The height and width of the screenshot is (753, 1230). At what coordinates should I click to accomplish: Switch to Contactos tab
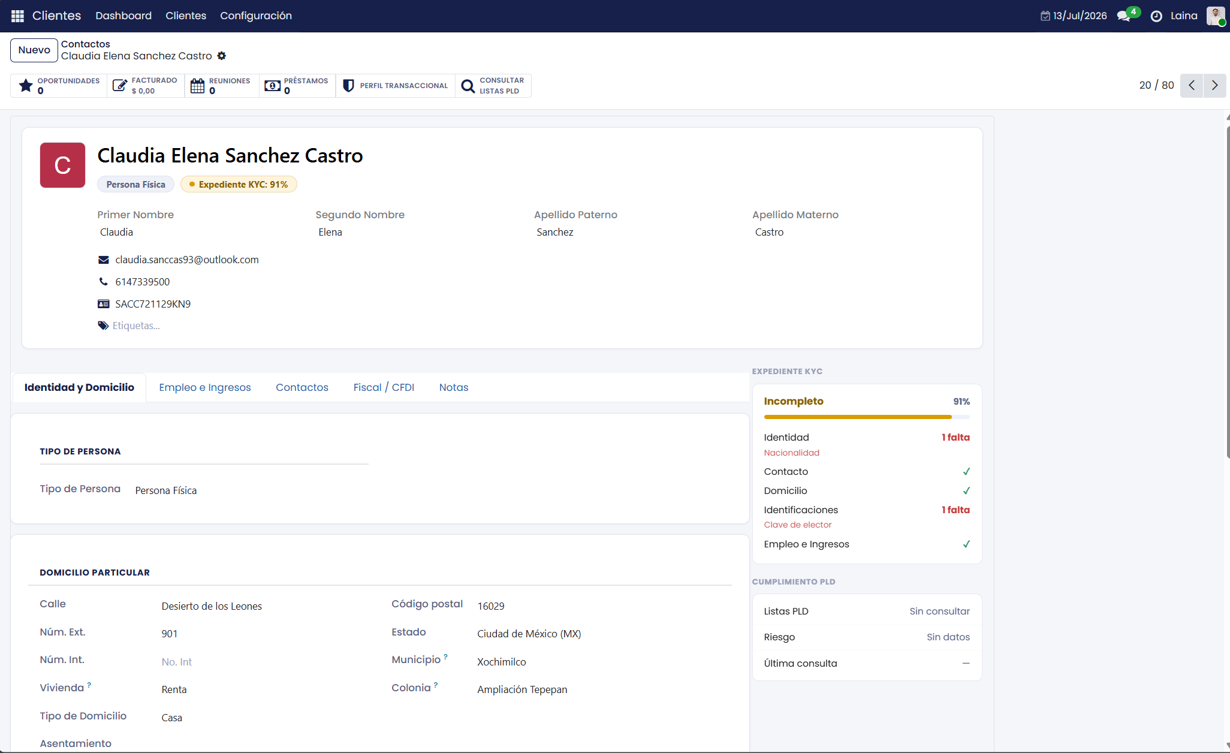302,387
